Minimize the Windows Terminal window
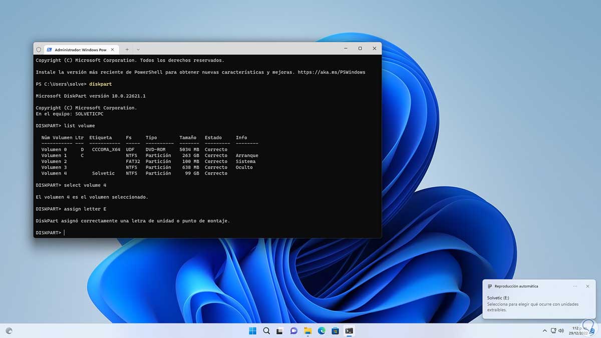Image resolution: width=601 pixels, height=338 pixels. [346, 49]
